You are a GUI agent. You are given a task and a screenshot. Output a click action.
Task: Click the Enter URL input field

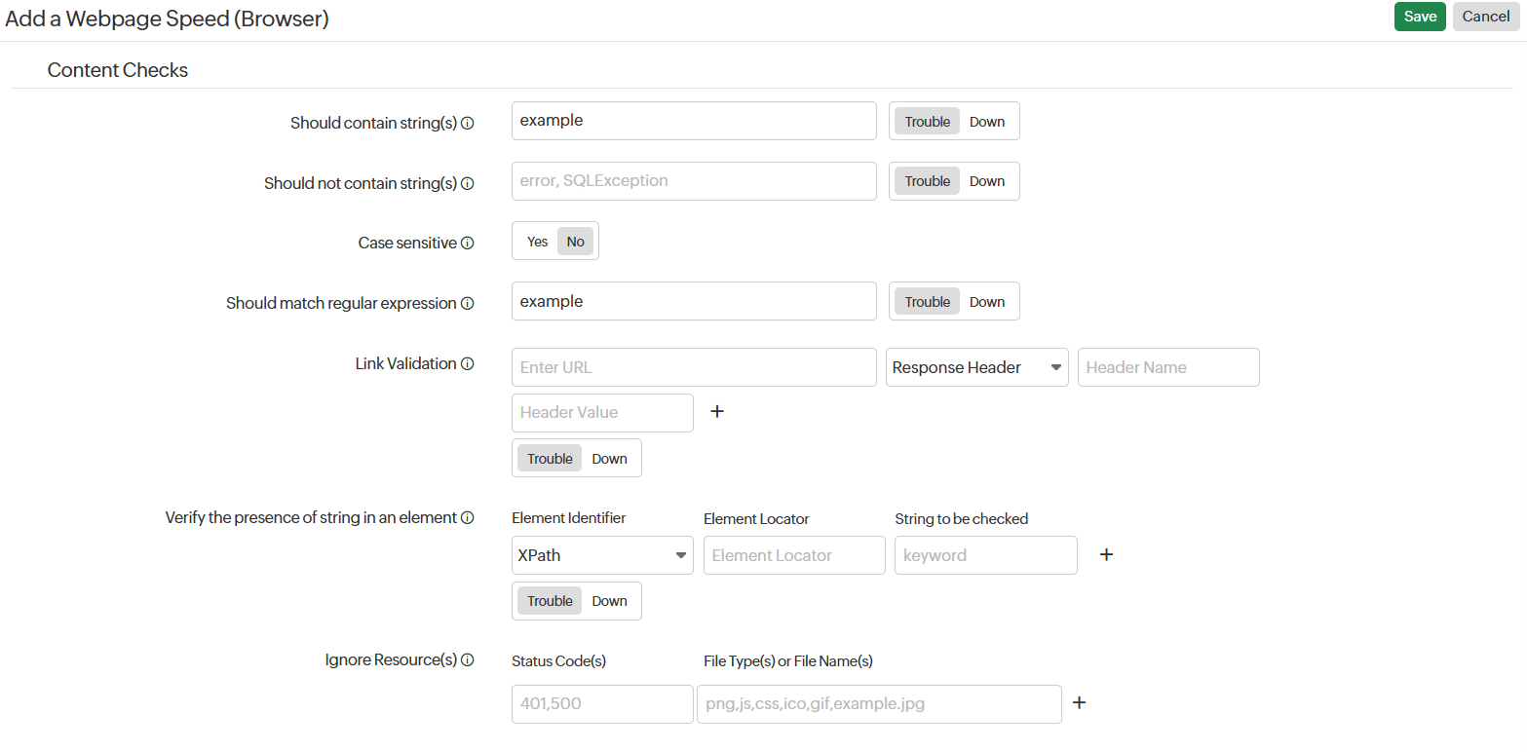pos(693,367)
